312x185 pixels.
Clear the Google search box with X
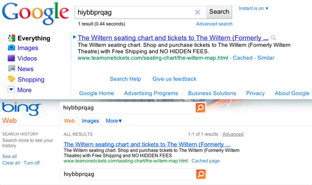(x=197, y=12)
